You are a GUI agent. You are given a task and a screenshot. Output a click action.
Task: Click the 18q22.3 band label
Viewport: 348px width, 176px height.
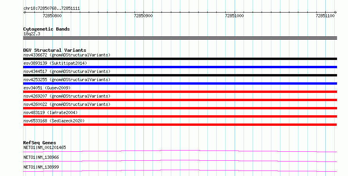pos(32,34)
